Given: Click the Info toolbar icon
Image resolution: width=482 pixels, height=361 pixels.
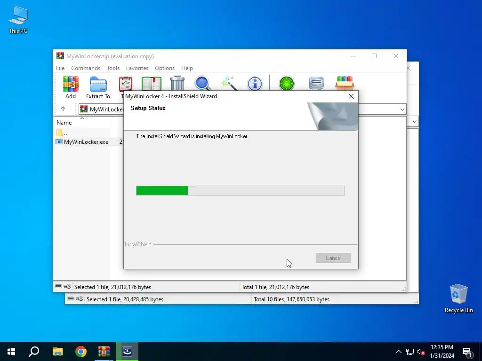Looking at the screenshot, I should click(255, 84).
